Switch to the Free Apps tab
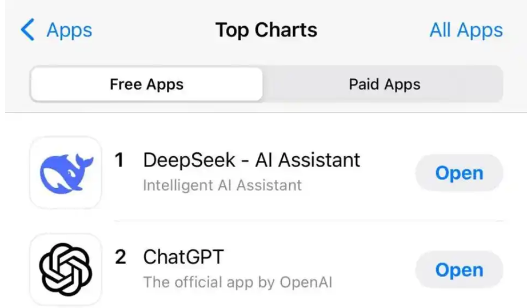This screenshot has width=531, height=308. point(146,84)
